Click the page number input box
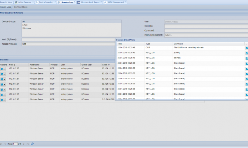 click(15, 144)
